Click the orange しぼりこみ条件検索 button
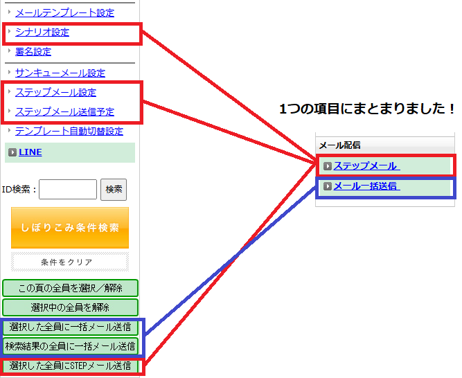 tap(70, 228)
